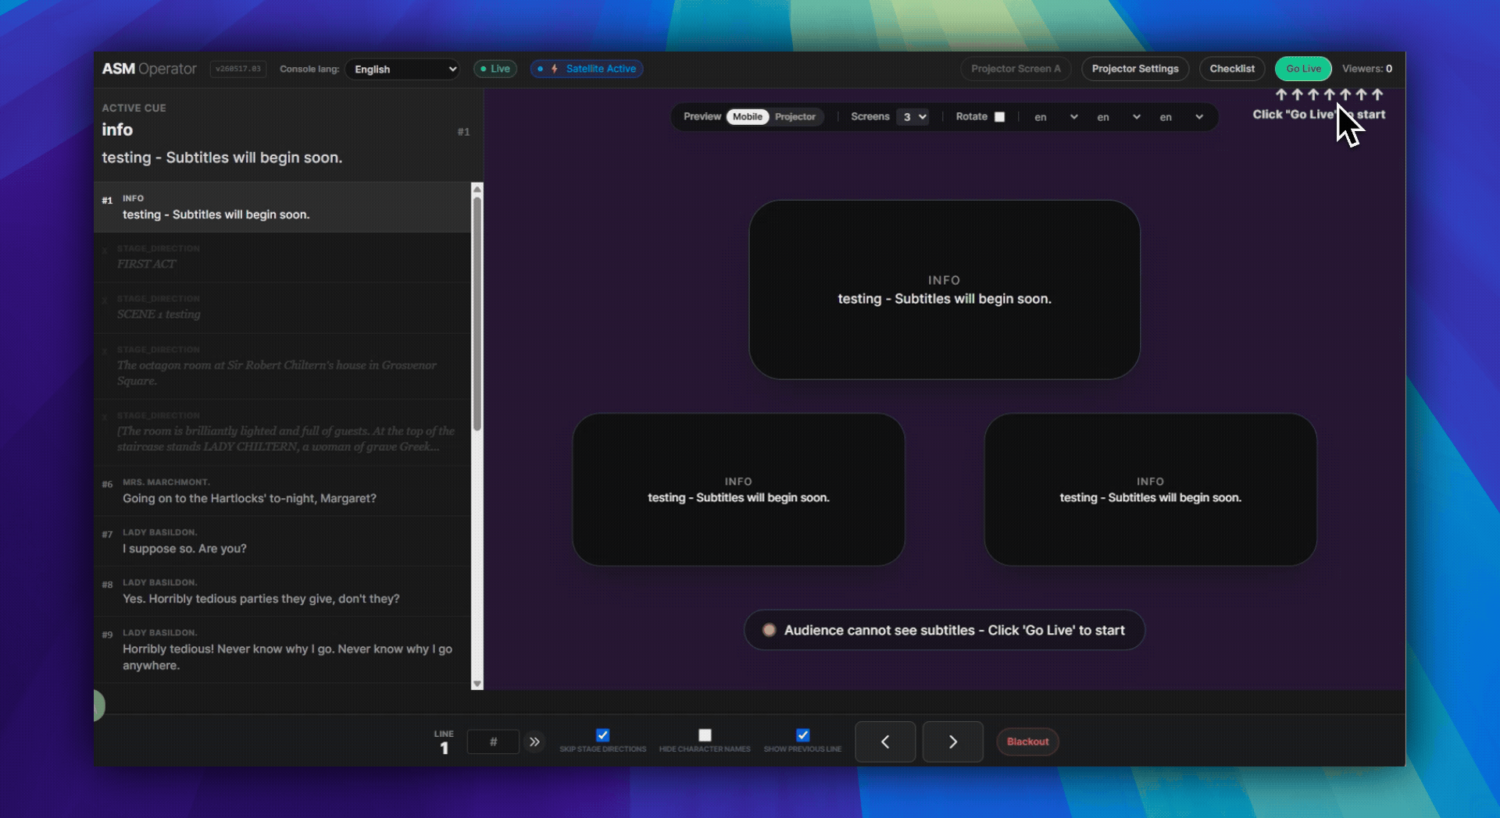Go to previous cue with left arrow
The width and height of the screenshot is (1500, 818).
coord(885,742)
